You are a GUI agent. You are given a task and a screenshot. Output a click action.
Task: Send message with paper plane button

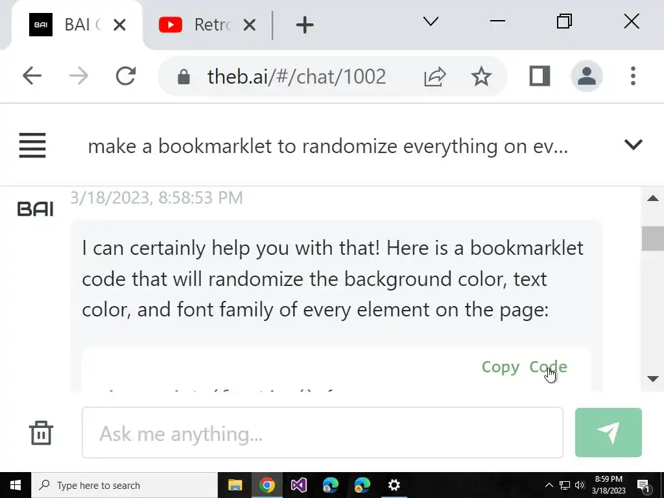pos(608,433)
